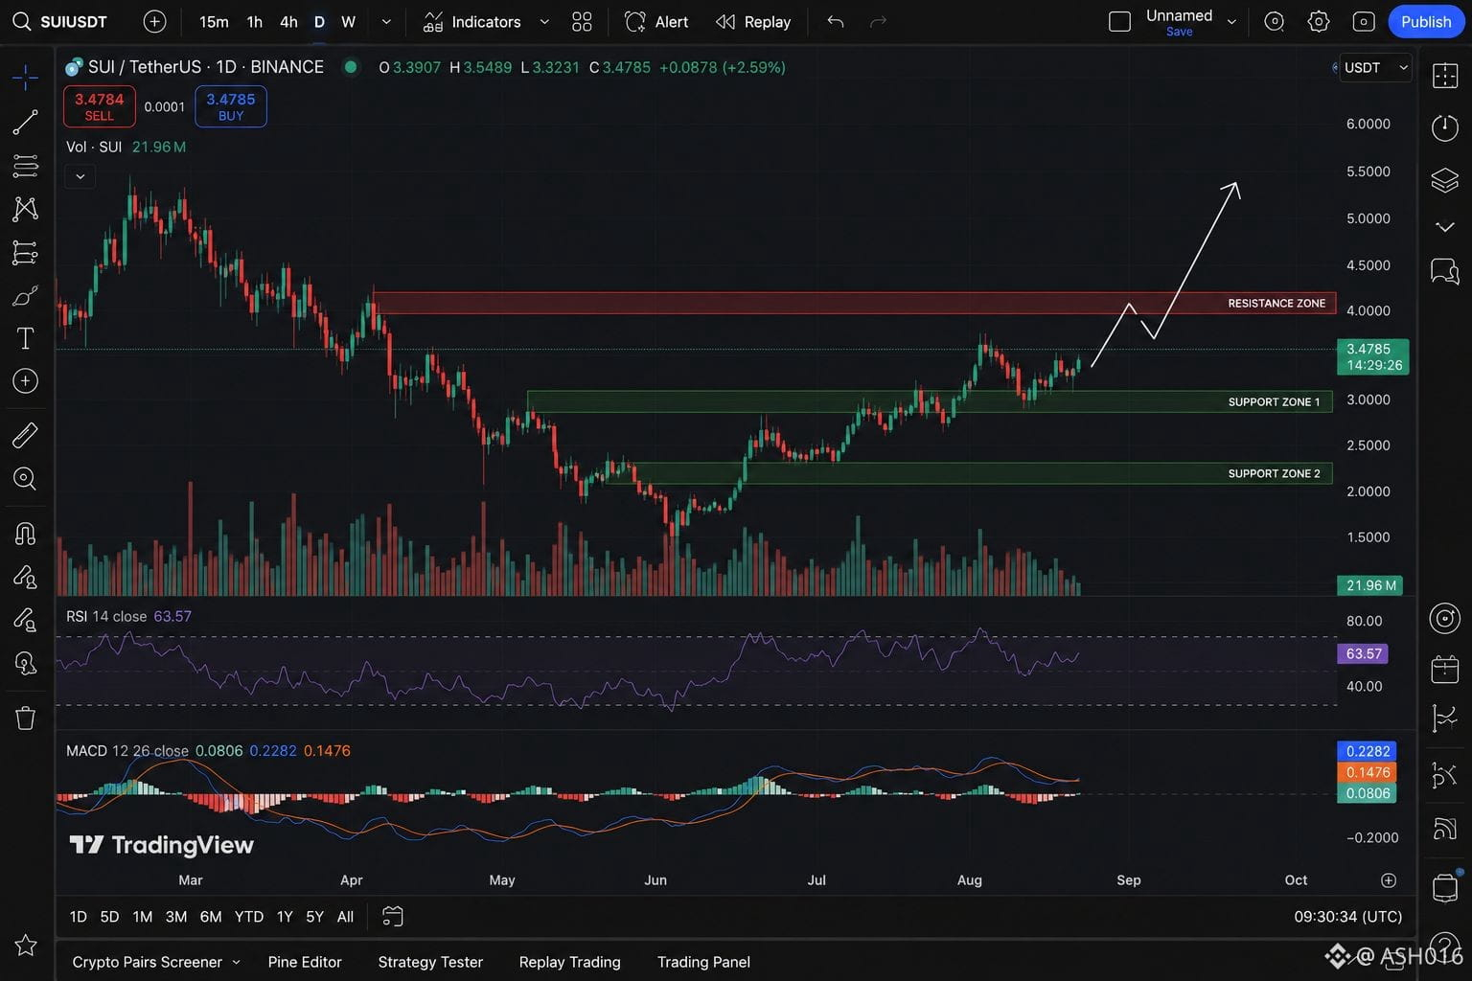Switch to 15m timeframe
This screenshot has width=1472, height=981.
pyautogui.click(x=214, y=22)
